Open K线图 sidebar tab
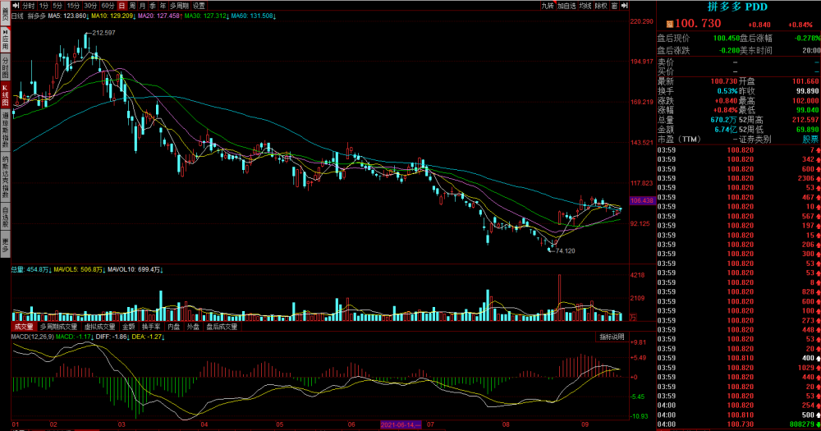 click(5, 95)
